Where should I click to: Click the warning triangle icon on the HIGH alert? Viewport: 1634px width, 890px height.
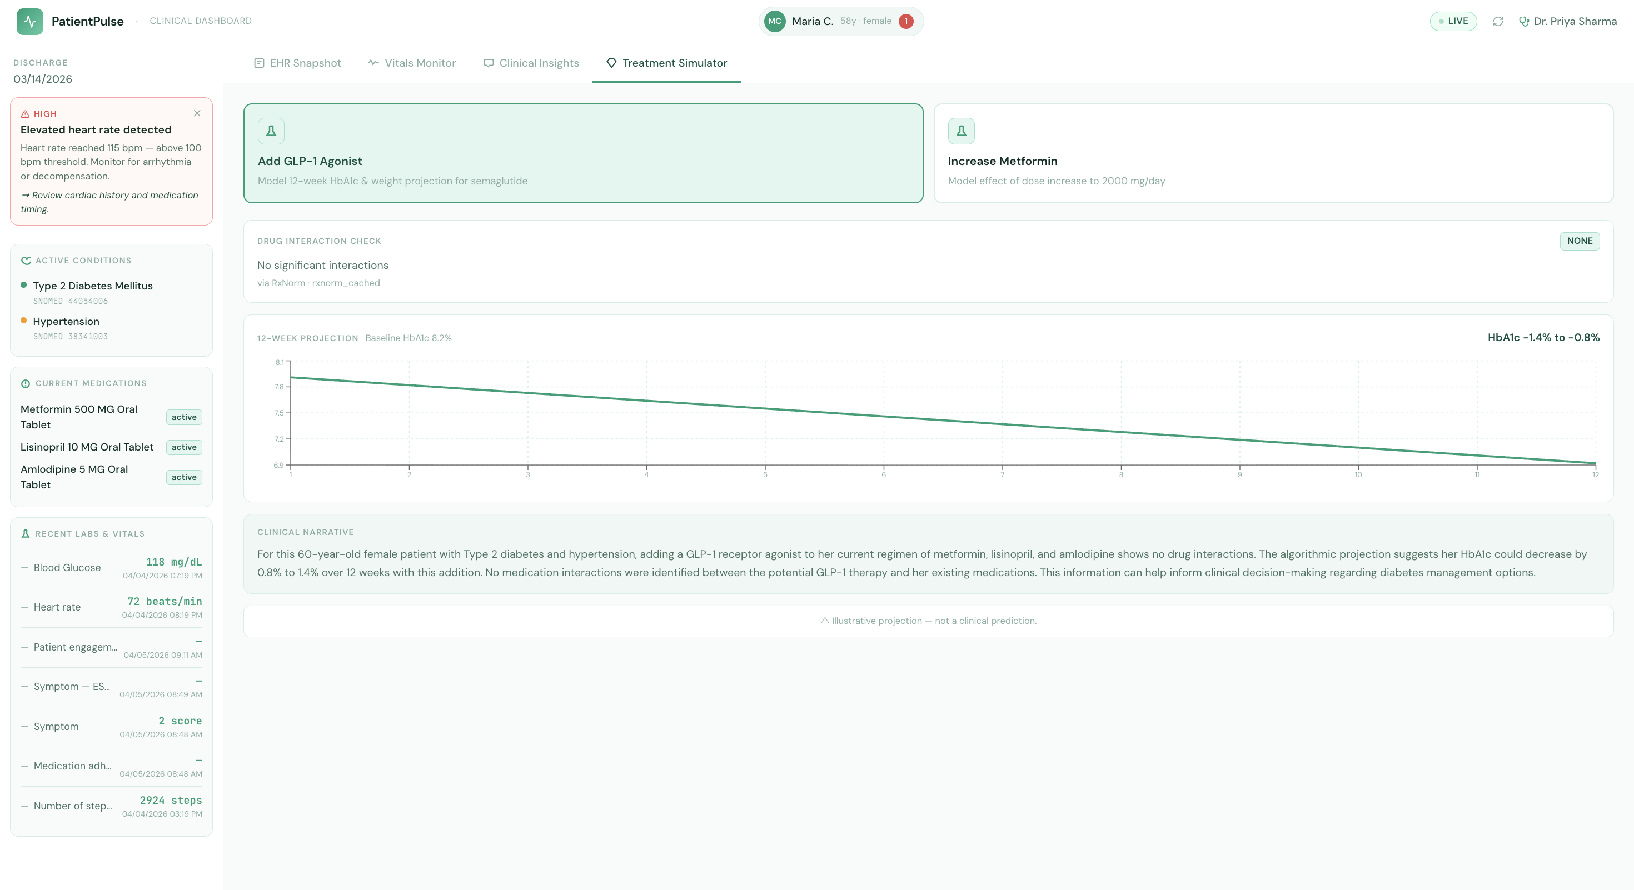click(26, 114)
